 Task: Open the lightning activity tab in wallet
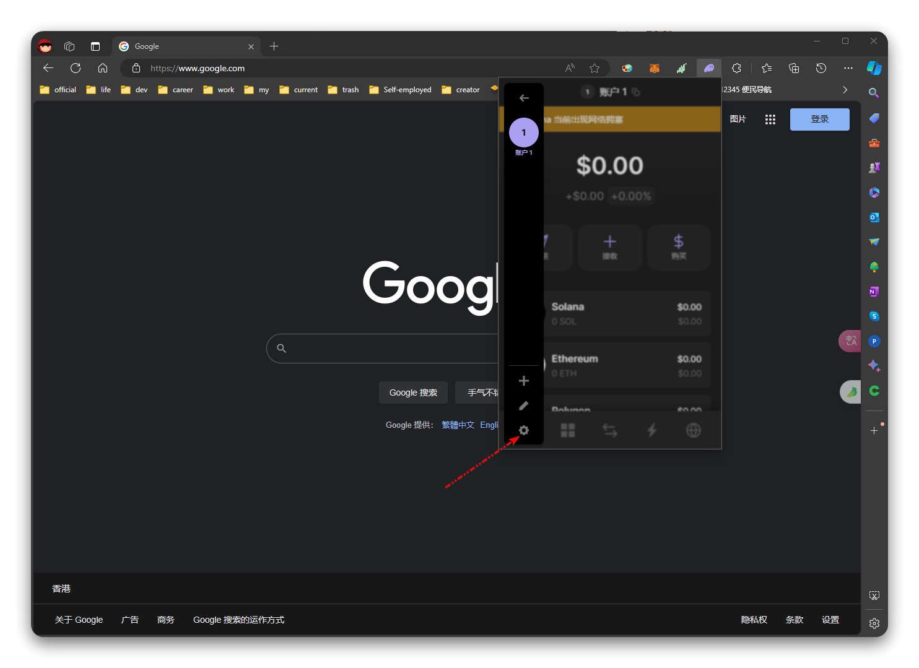click(651, 430)
